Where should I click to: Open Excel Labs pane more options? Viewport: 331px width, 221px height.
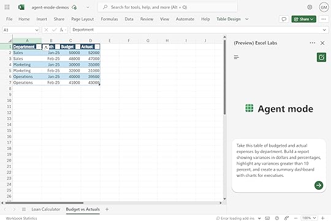[313, 43]
